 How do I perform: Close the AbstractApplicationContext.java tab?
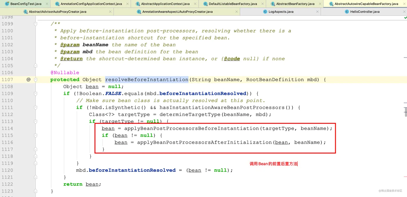coord(195,4)
